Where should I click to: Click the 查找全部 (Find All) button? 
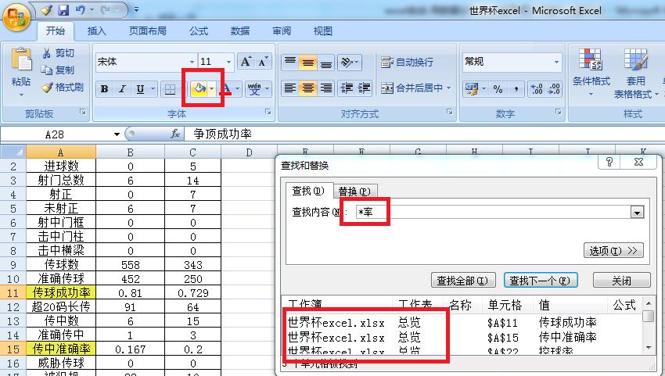coord(463,281)
